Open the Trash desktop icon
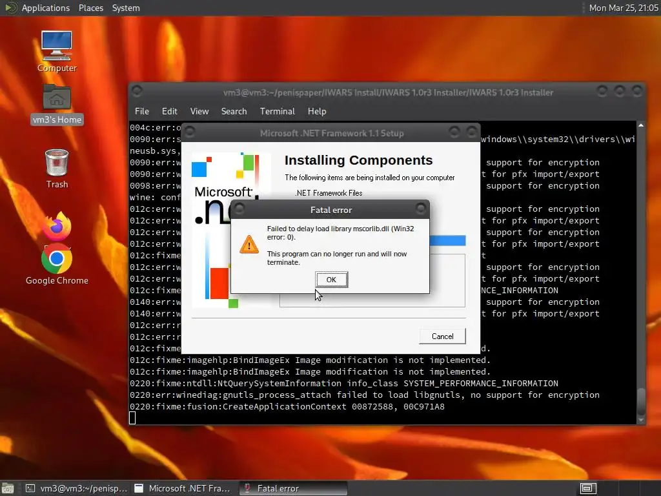The width and height of the screenshot is (661, 496). pyautogui.click(x=57, y=169)
